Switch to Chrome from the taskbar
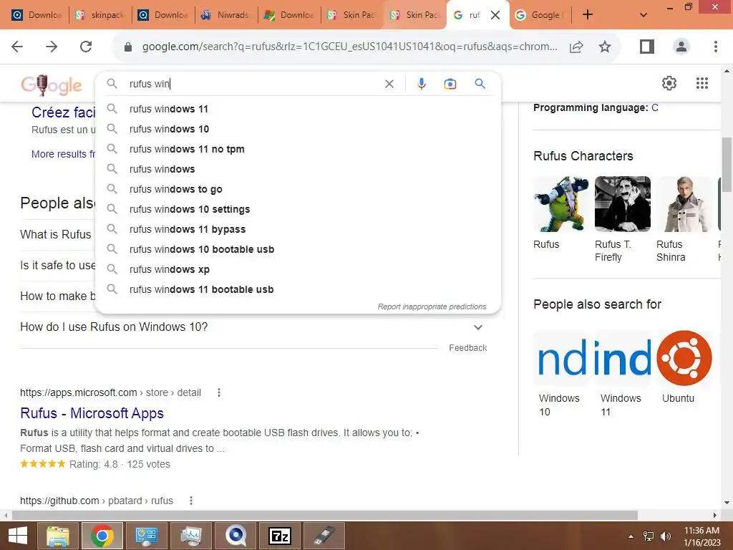The image size is (733, 550). pos(102,536)
